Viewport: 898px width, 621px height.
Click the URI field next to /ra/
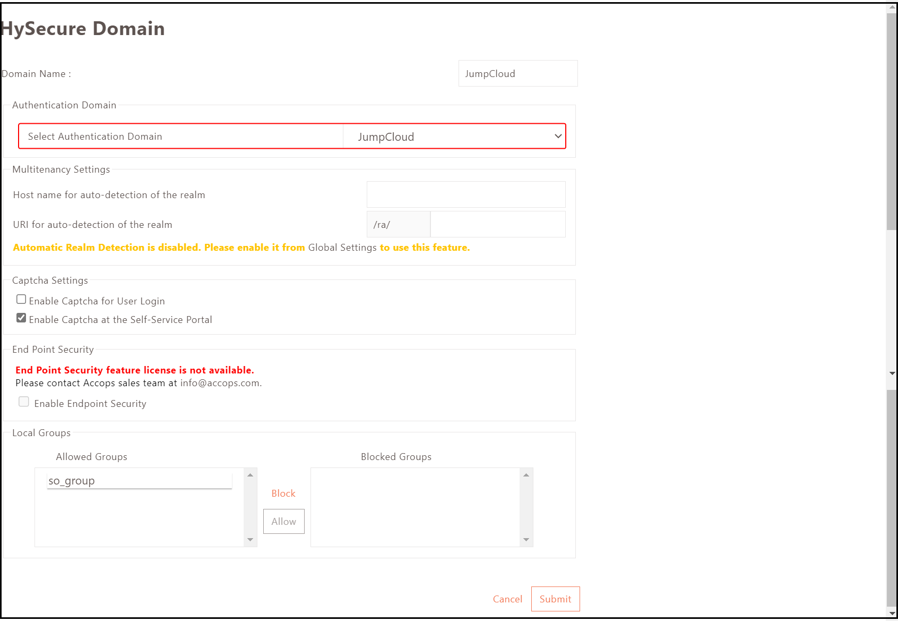[x=497, y=224]
